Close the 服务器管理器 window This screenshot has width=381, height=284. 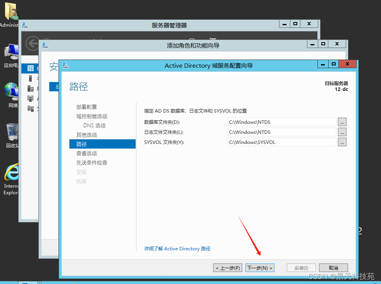309,24
